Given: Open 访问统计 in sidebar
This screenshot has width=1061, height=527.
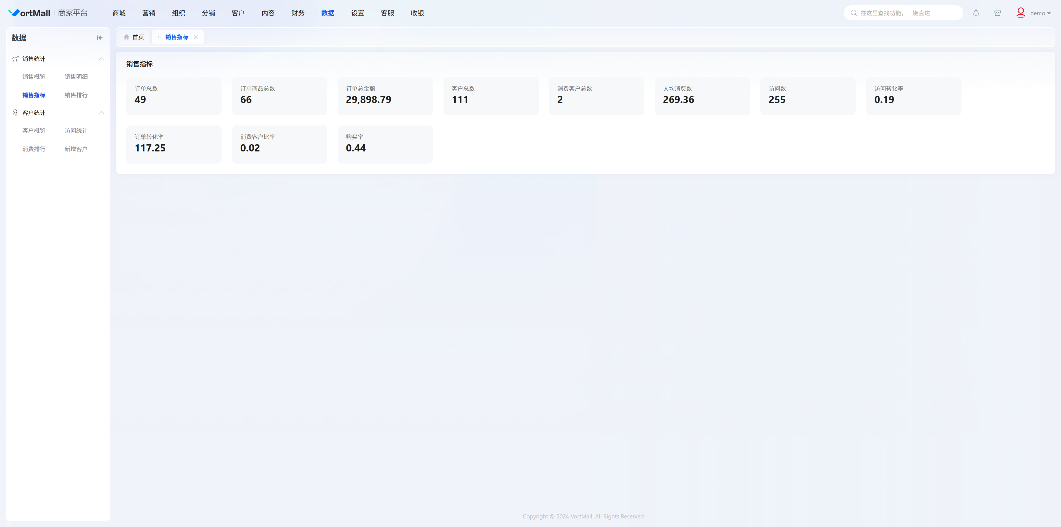Looking at the screenshot, I should tap(76, 131).
